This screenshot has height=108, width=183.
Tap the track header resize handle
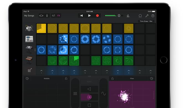pos(35,50)
